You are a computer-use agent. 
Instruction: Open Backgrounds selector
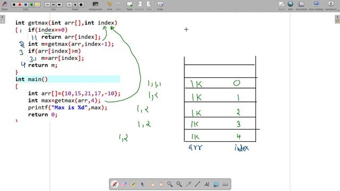coord(96,5)
